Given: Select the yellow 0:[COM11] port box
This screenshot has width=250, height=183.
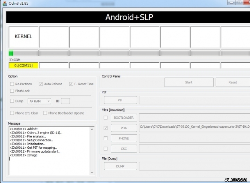Looking at the screenshot, I should (x=23, y=65).
